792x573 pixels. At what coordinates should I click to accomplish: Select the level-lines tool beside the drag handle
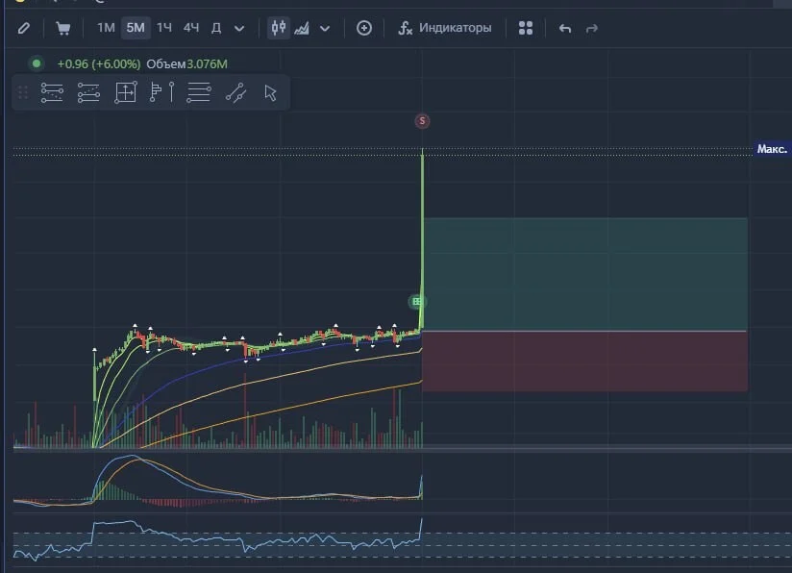(52, 93)
